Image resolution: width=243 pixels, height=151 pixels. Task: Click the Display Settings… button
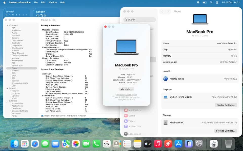(226, 105)
